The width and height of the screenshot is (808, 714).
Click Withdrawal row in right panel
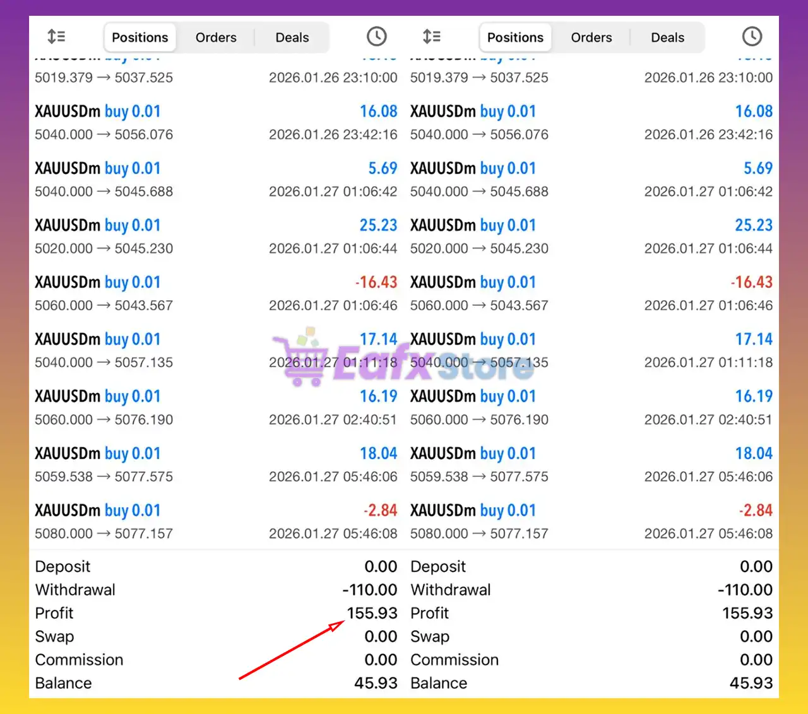click(x=591, y=590)
